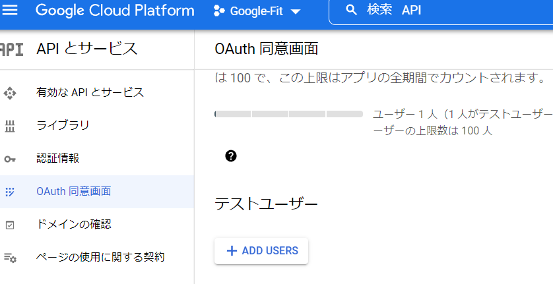
Task: Click the OAuth 同意画面 dotted sidebar icon
Action: pyautogui.click(x=10, y=192)
